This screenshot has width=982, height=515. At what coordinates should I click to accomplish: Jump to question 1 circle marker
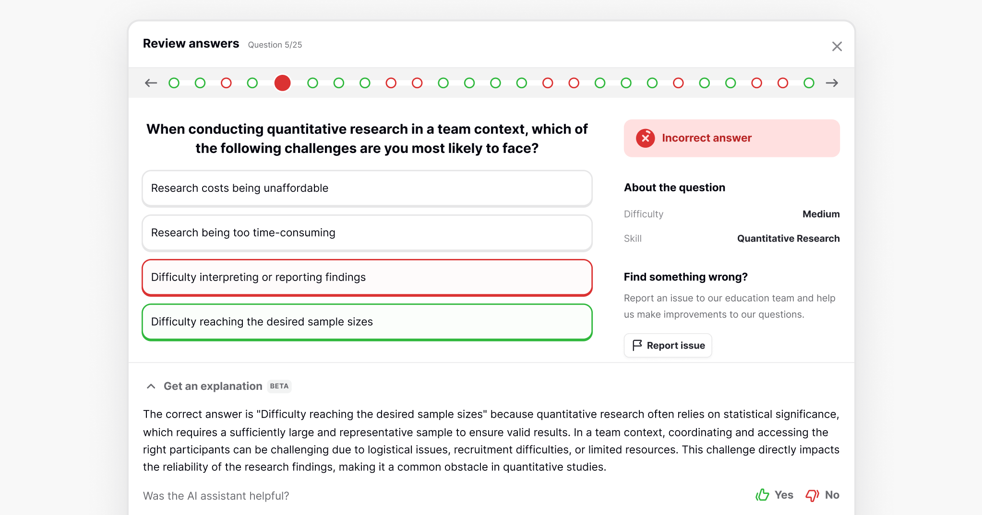click(x=174, y=83)
